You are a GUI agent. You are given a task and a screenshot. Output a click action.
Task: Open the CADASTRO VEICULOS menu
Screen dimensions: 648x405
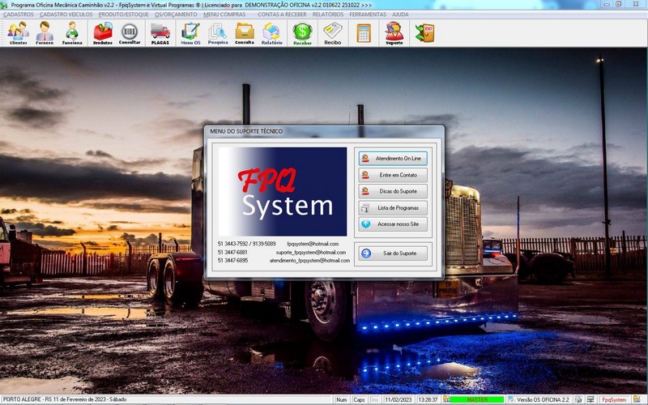tap(66, 14)
